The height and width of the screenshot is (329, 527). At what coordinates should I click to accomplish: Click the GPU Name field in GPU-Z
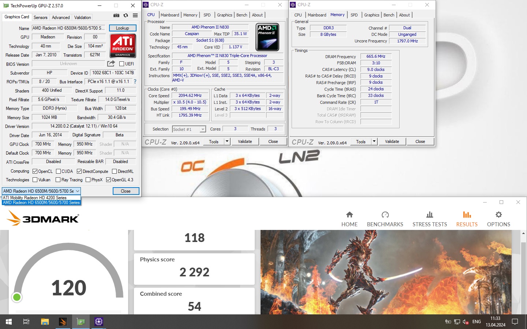click(x=68, y=28)
